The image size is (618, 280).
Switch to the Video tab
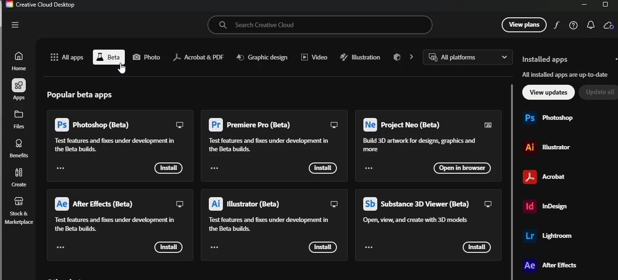point(314,57)
